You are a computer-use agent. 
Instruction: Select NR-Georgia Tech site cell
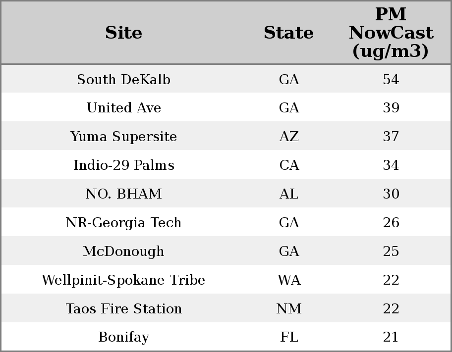pyautogui.click(x=123, y=223)
